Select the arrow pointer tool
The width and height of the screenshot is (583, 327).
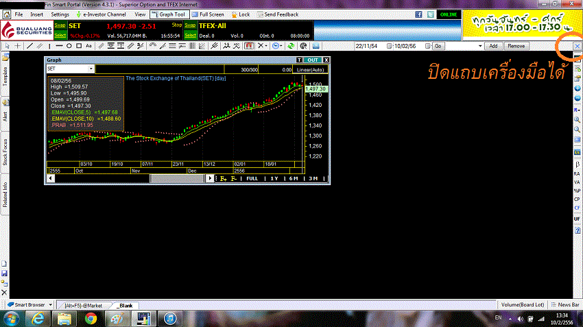point(7,46)
